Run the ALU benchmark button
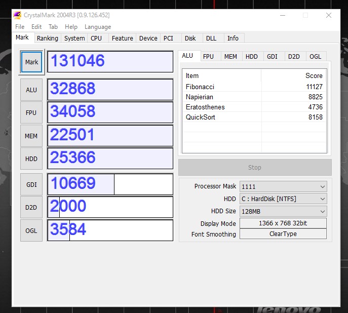The width and height of the screenshot is (348, 313). [31, 90]
